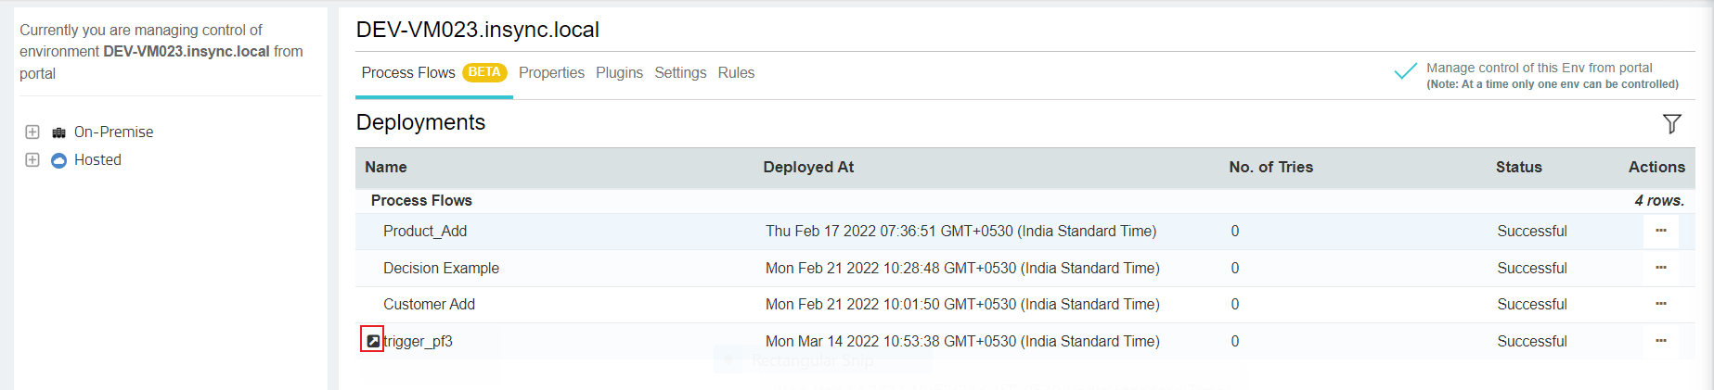This screenshot has height=390, width=1714.
Task: Open actions menu for trigger_pf3 row
Action: (1660, 341)
